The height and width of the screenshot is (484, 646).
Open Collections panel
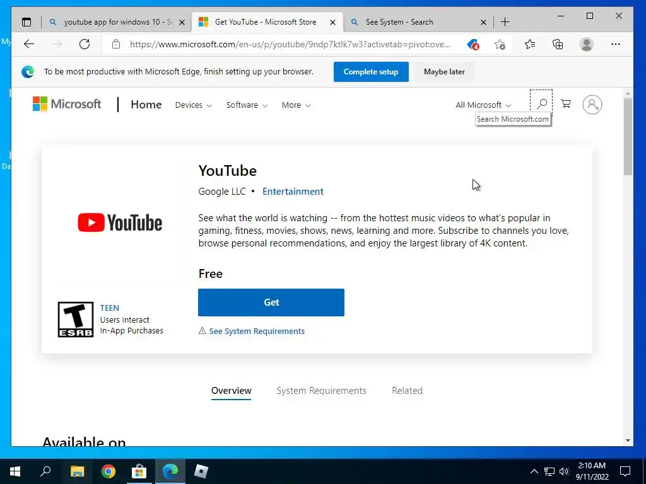(x=558, y=44)
